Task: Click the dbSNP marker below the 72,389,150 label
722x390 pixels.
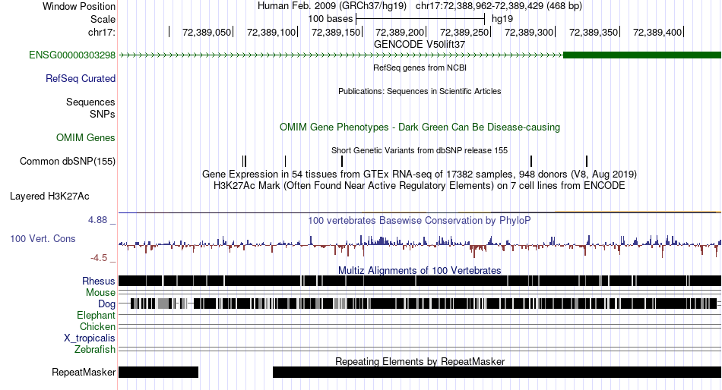Action: pyautogui.click(x=342, y=161)
